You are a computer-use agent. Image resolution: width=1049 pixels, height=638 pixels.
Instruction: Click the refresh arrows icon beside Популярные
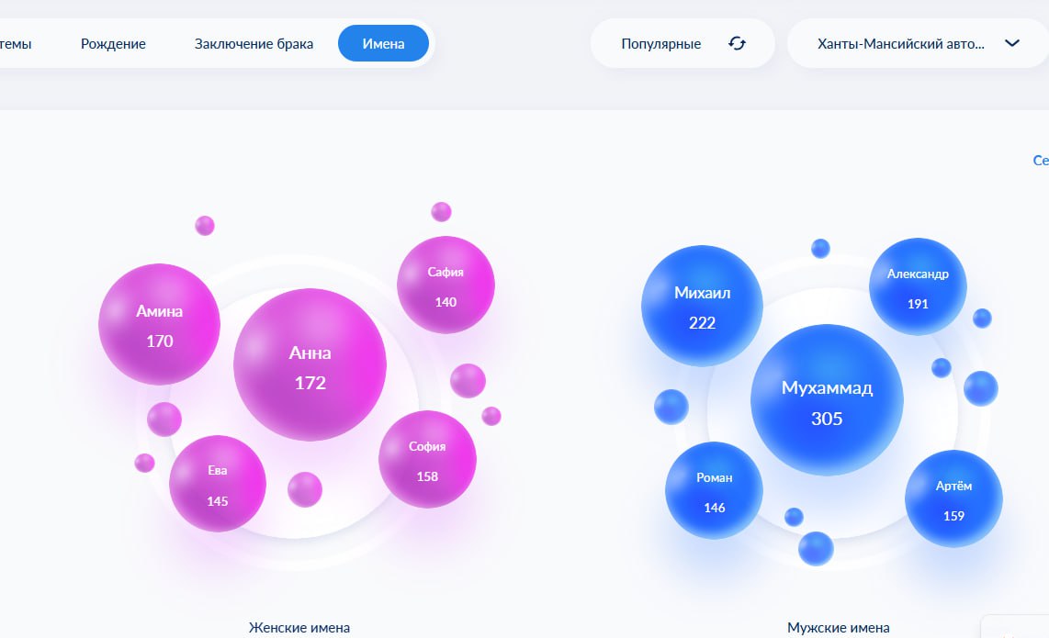coord(737,43)
